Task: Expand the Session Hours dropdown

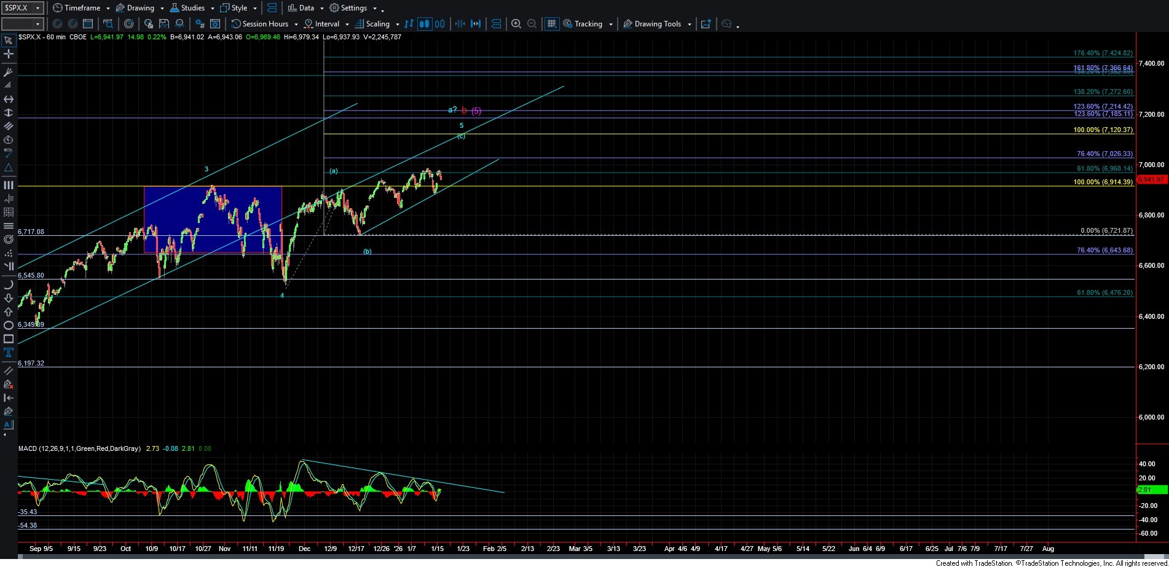Action: click(296, 25)
